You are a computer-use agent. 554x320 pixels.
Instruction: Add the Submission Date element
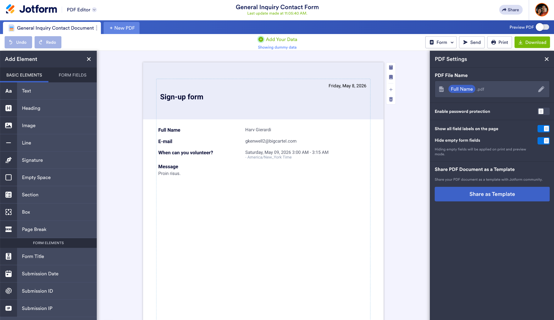(48, 274)
